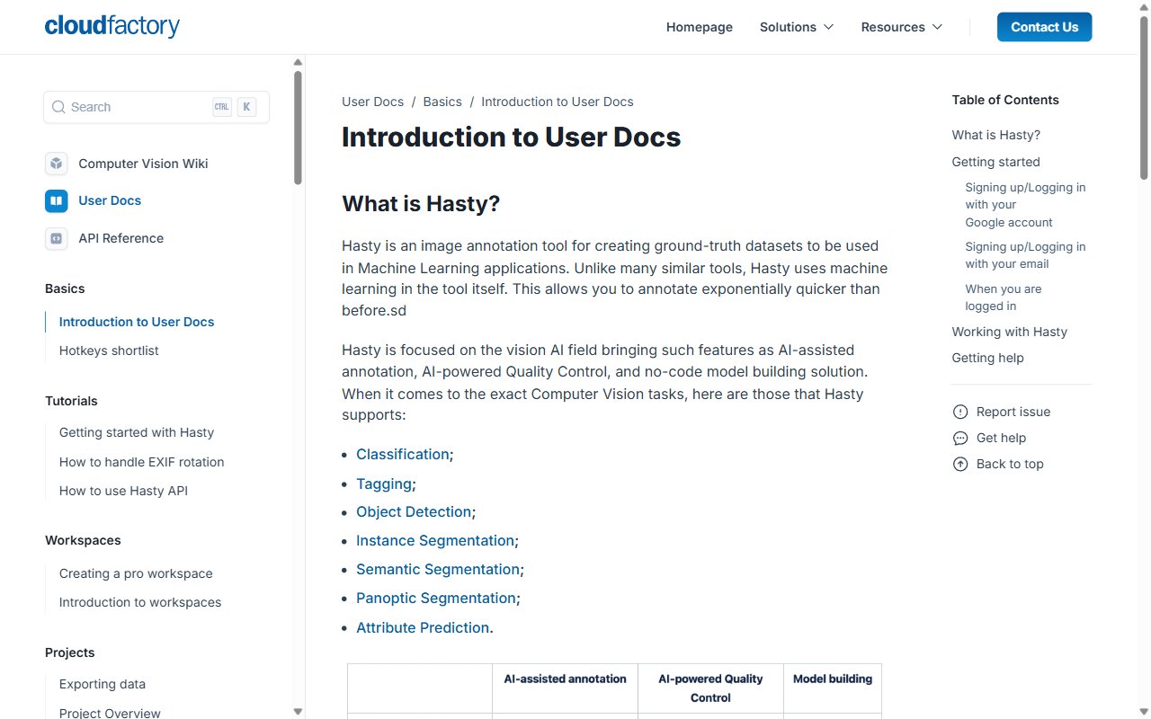Image resolution: width=1151 pixels, height=719 pixels.
Task: Click the Contact Us button
Action: (1045, 27)
